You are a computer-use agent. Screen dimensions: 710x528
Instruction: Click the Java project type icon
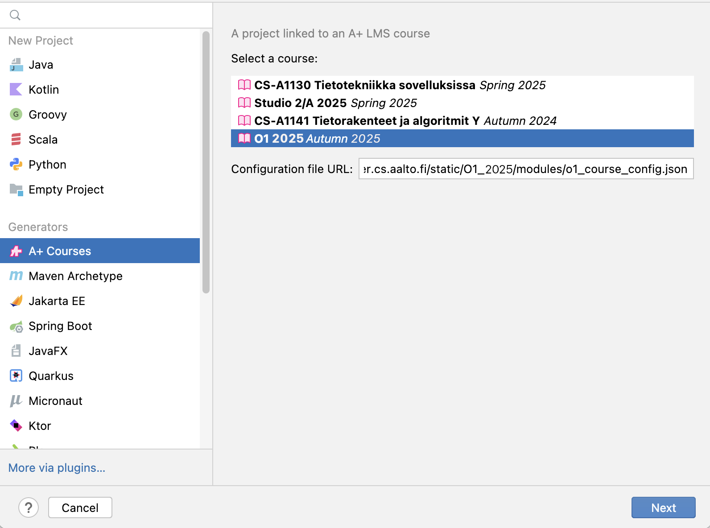[16, 65]
